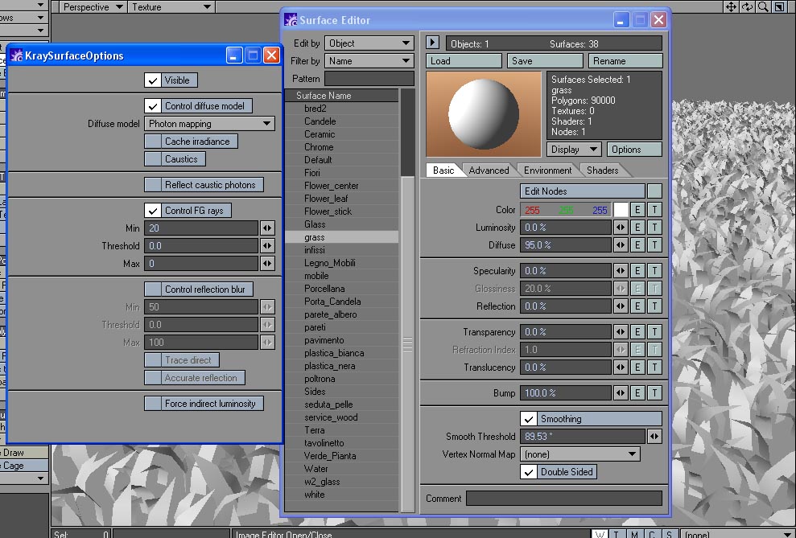
Task: Expand the Edit by Object dropdown
Action: click(x=369, y=43)
